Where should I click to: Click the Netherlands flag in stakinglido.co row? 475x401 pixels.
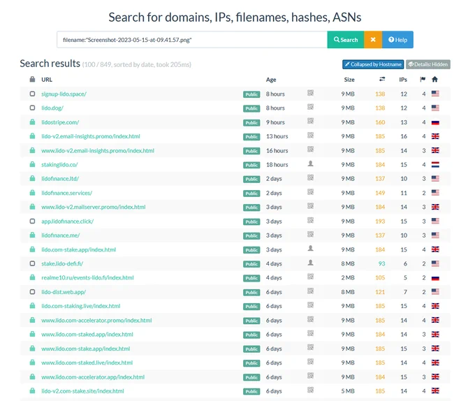point(435,165)
